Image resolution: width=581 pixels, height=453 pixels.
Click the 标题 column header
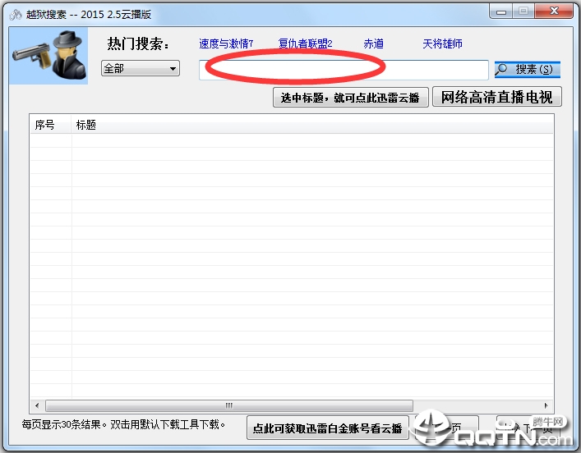pos(86,125)
